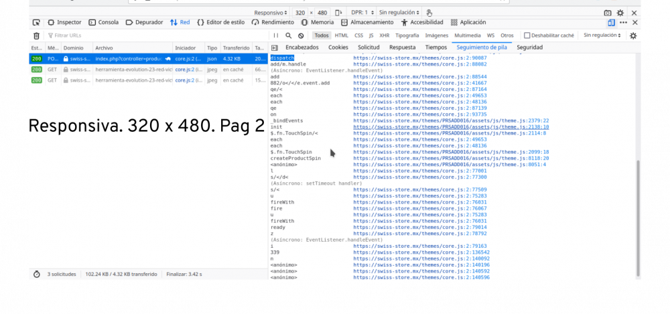
Task: Open DPR: 1 dropdown
Action: point(362,13)
